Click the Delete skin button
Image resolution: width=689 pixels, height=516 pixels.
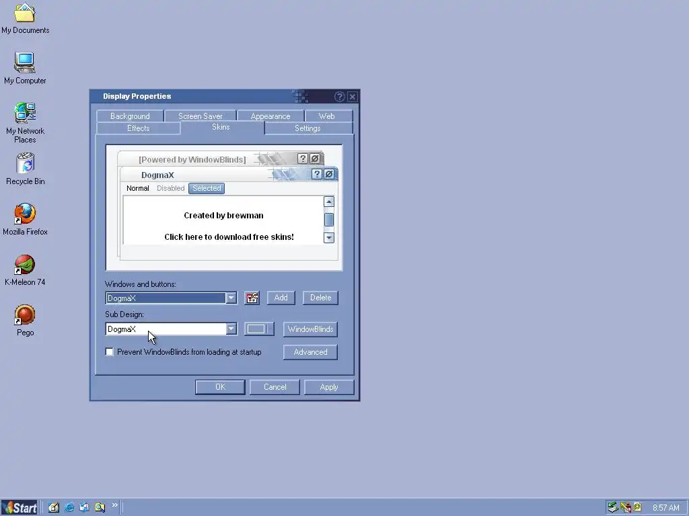(320, 298)
